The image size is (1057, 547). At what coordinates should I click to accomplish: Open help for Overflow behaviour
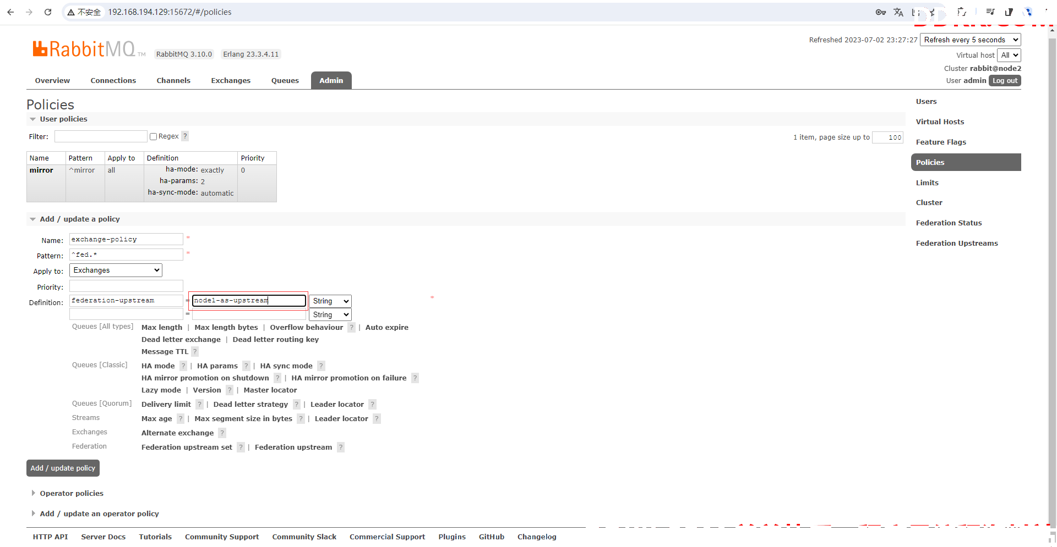click(352, 327)
